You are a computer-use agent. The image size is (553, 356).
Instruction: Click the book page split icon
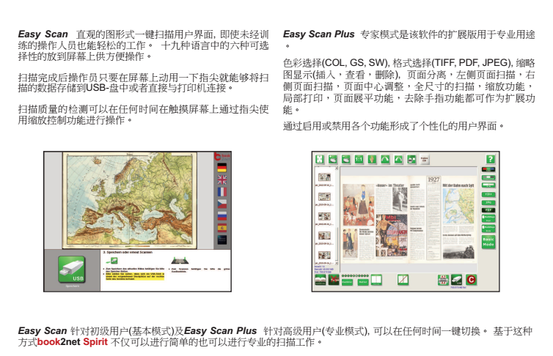coord(377,279)
